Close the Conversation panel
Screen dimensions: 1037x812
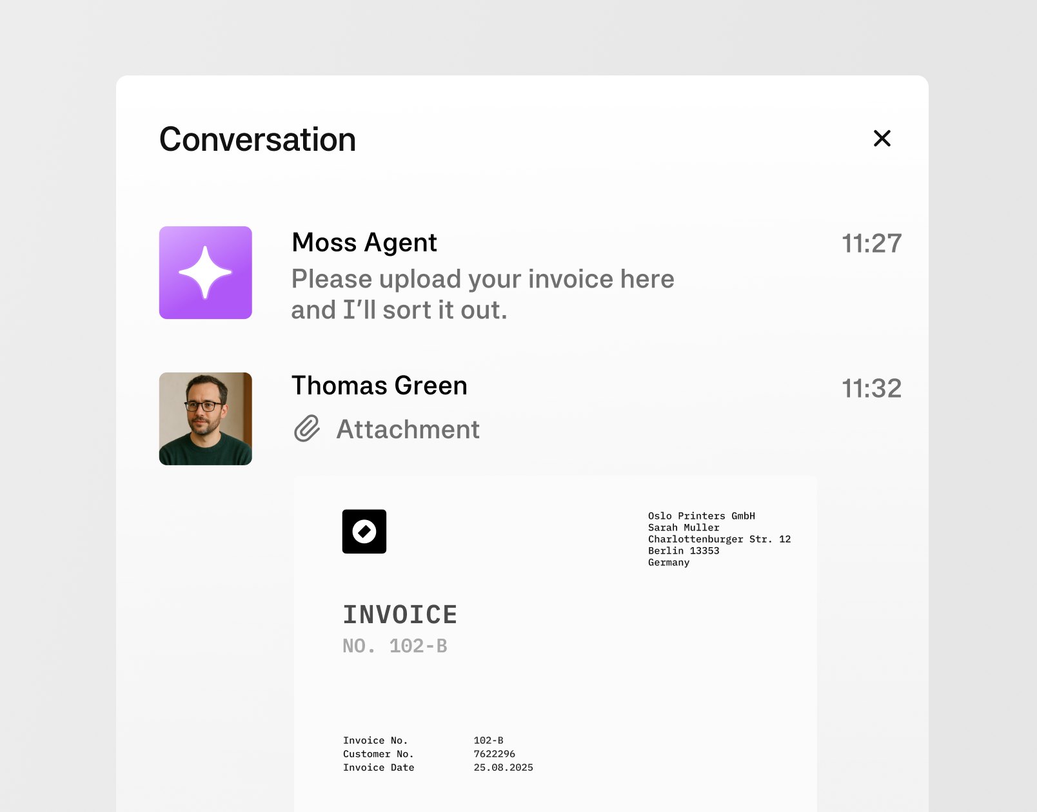pyautogui.click(x=882, y=139)
